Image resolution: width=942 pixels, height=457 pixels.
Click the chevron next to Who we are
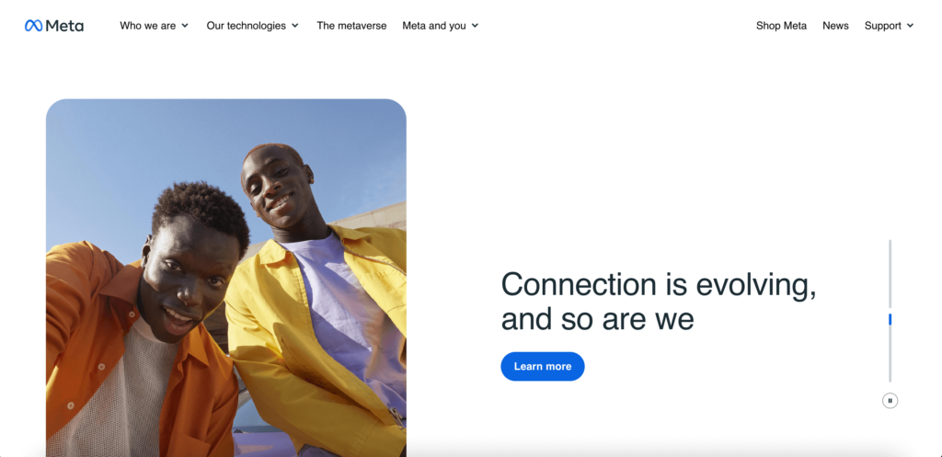(185, 26)
